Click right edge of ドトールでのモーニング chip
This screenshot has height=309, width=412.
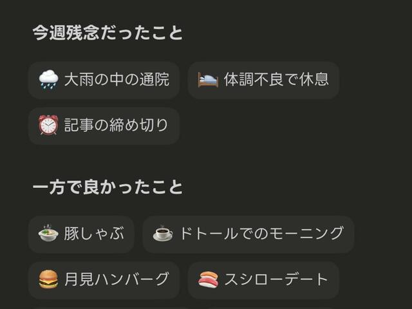[x=349, y=234]
